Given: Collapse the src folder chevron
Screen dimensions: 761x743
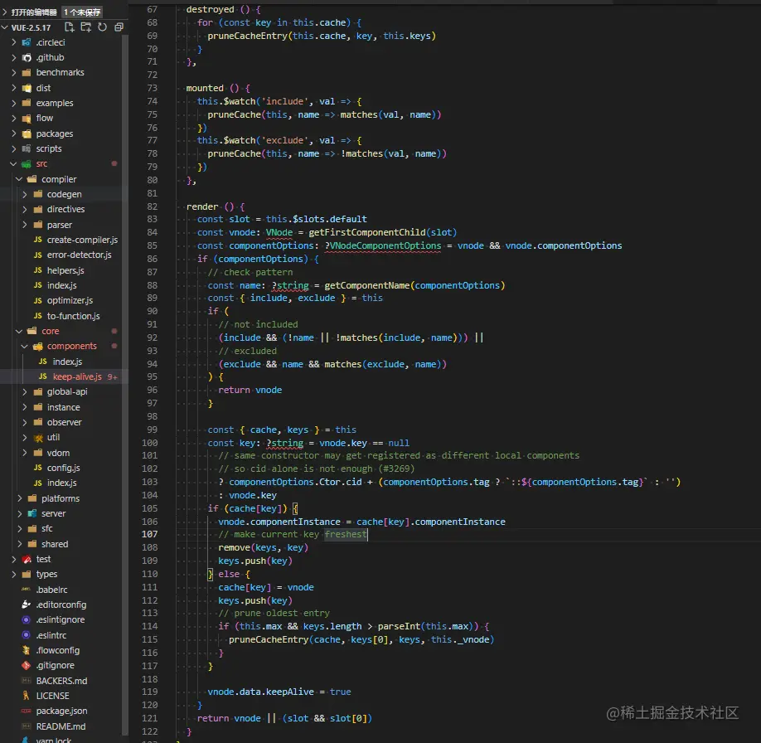Looking at the screenshot, I should pos(13,163).
